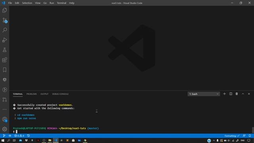Click ENG language indicator in tray

coord(242,140)
